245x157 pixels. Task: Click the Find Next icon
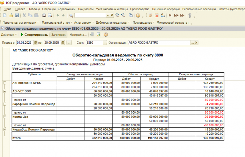pyautogui.click(x=117, y=15)
